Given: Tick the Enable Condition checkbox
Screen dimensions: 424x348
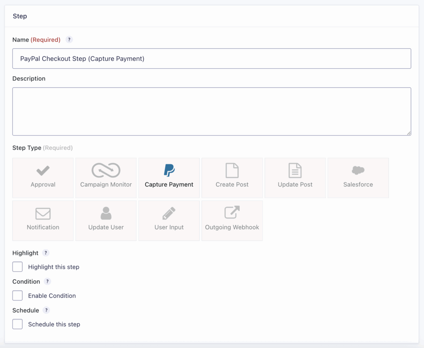Looking at the screenshot, I should click(x=17, y=295).
